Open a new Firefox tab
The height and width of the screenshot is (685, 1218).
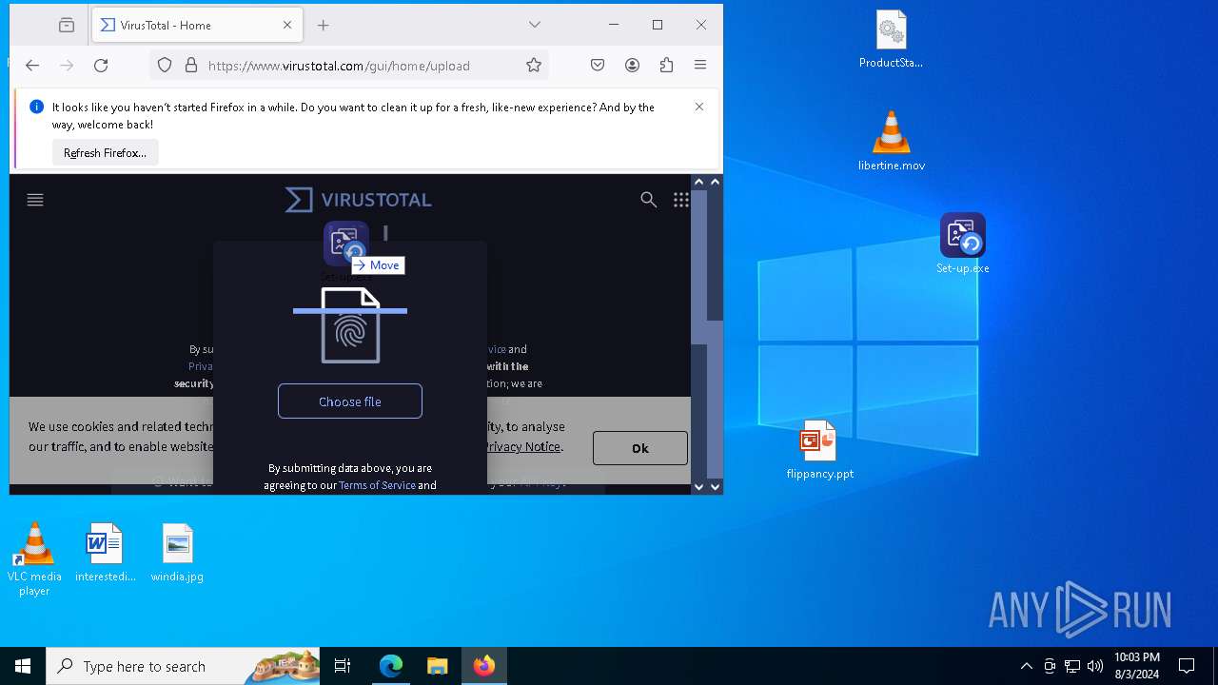(324, 26)
